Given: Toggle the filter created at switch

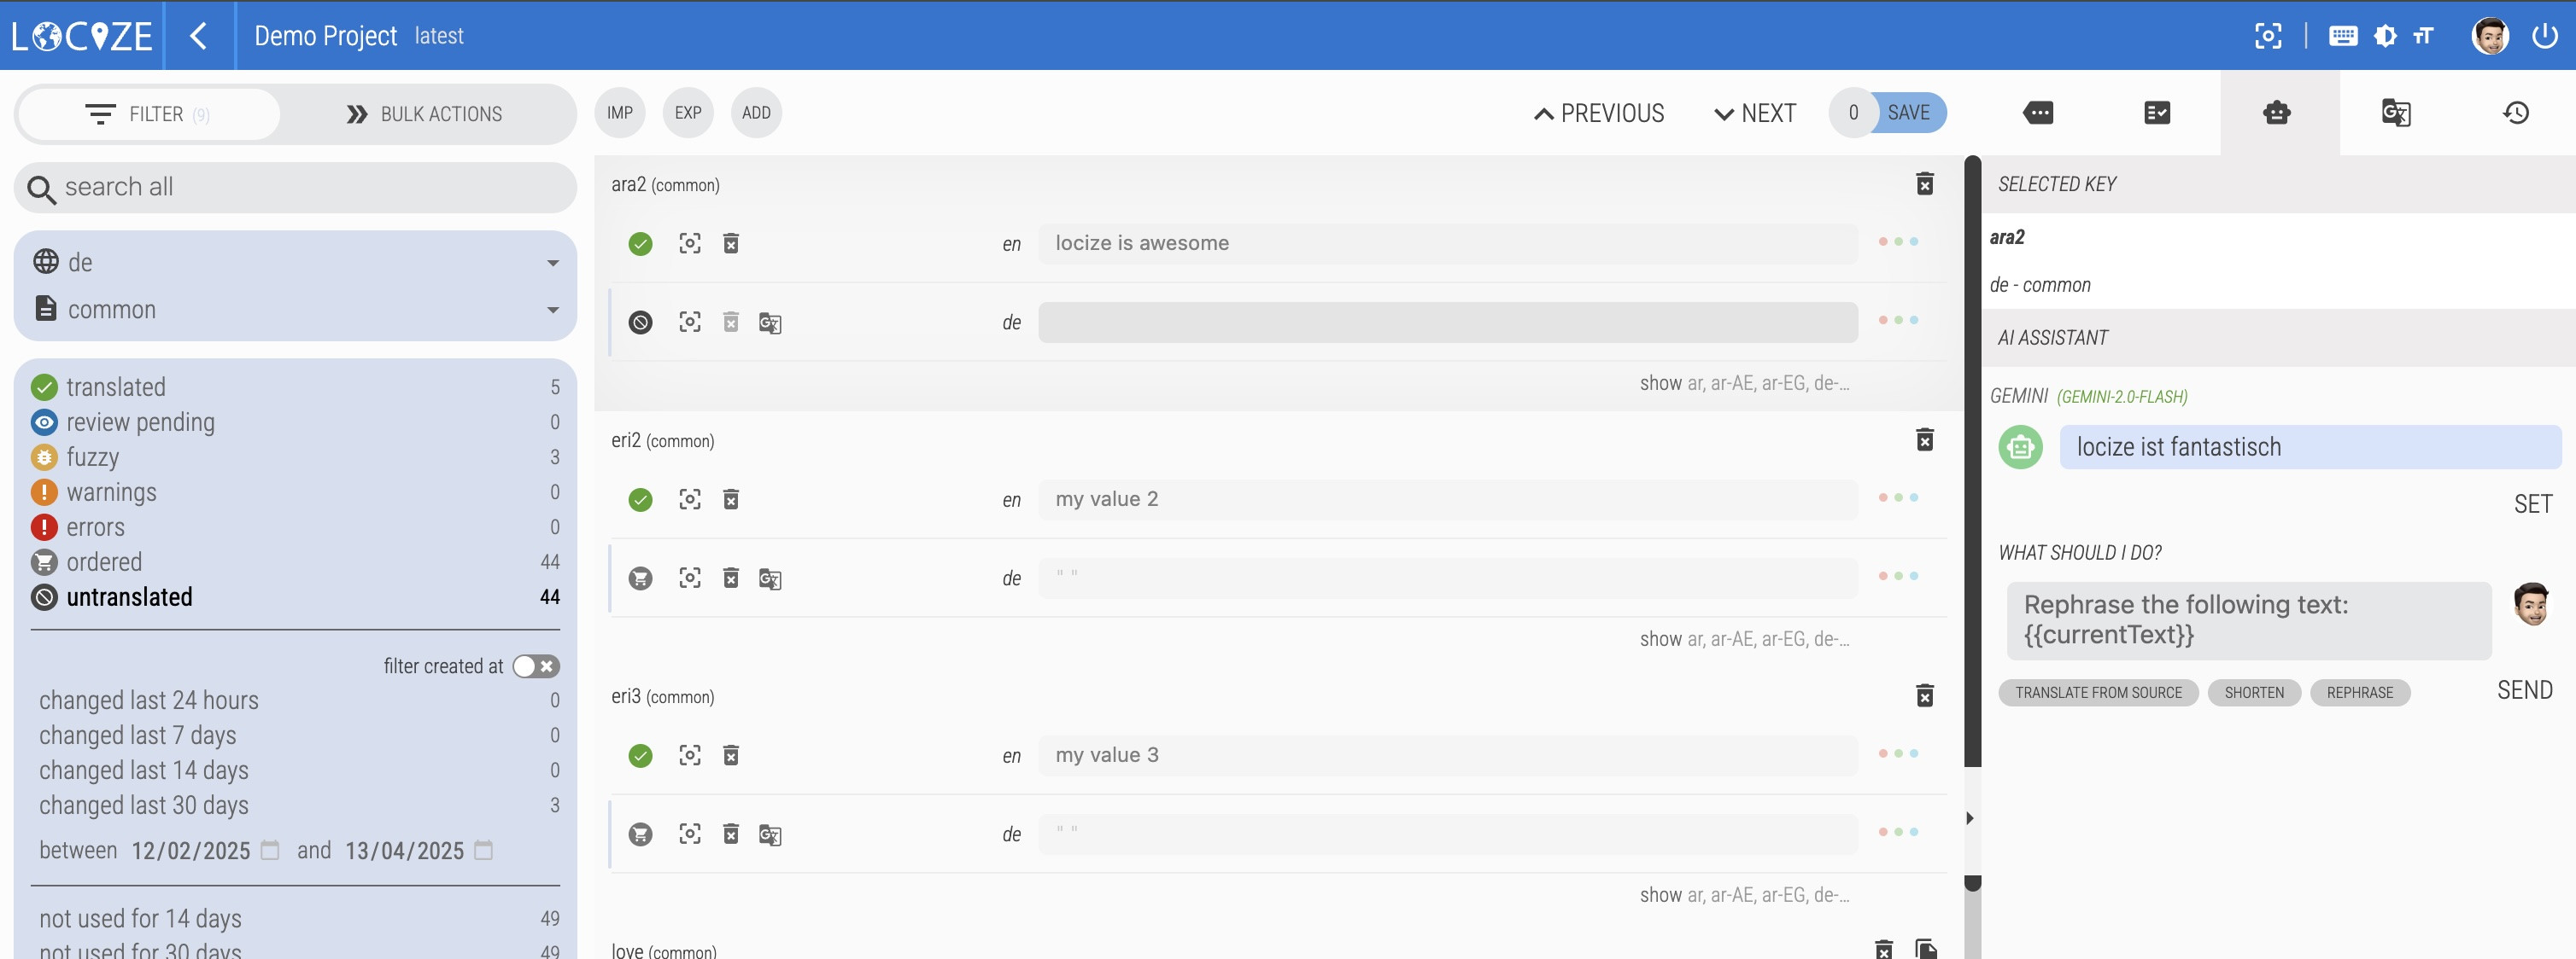Looking at the screenshot, I should (x=535, y=666).
